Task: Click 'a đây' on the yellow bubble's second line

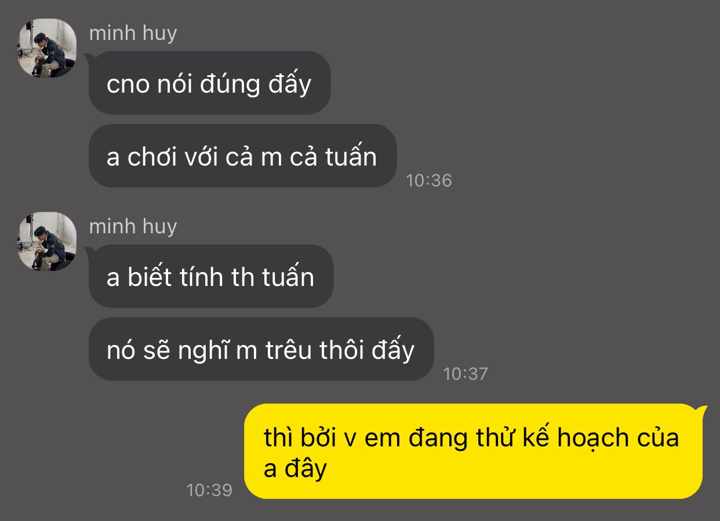Action: (x=296, y=469)
